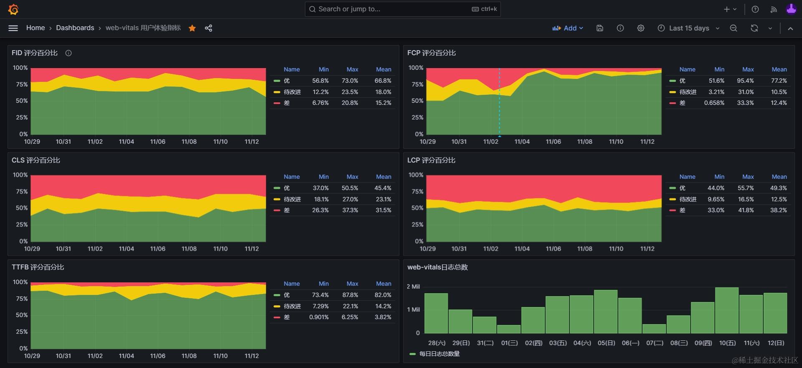The width and height of the screenshot is (802, 368).
Task: Sort CLS legend by Mean column
Action: click(383, 177)
